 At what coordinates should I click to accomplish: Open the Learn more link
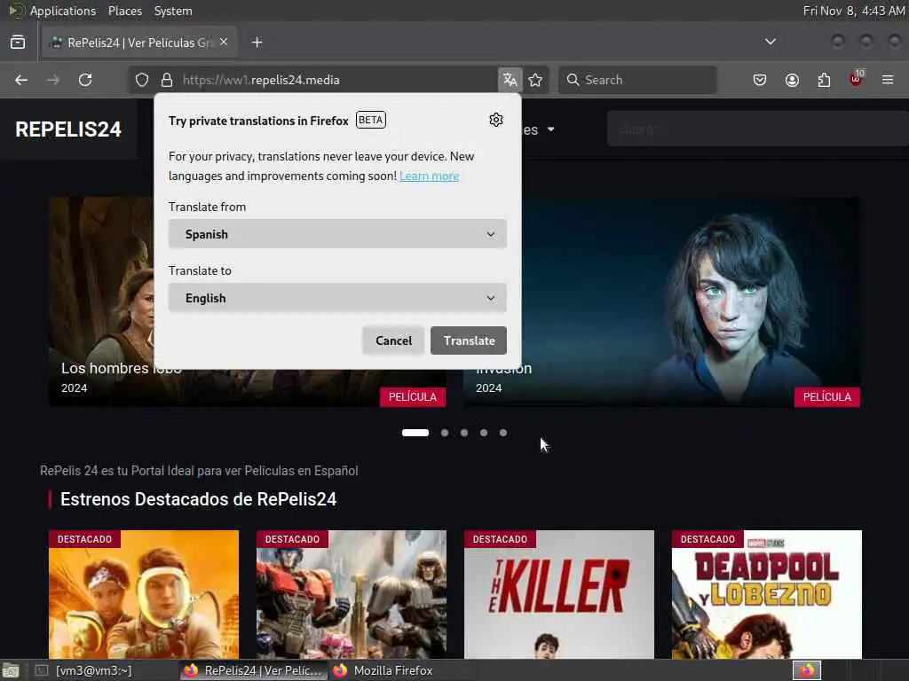click(429, 176)
